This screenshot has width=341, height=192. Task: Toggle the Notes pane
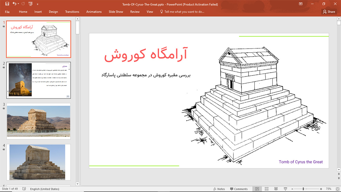click(x=219, y=189)
